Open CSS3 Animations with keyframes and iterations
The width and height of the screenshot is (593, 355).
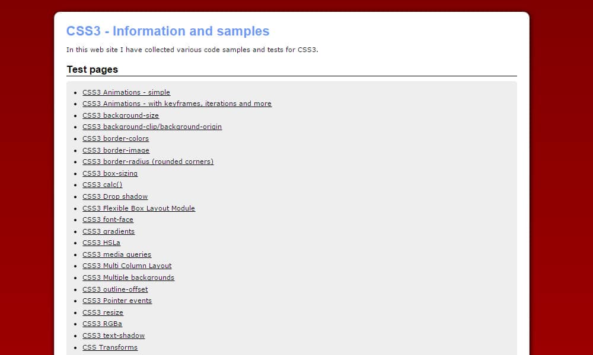pyautogui.click(x=177, y=104)
